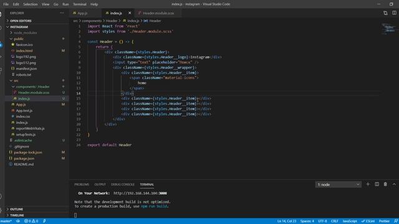The height and width of the screenshot is (224, 399).
Task: Open the Go menu
Action: (x=55, y=4)
